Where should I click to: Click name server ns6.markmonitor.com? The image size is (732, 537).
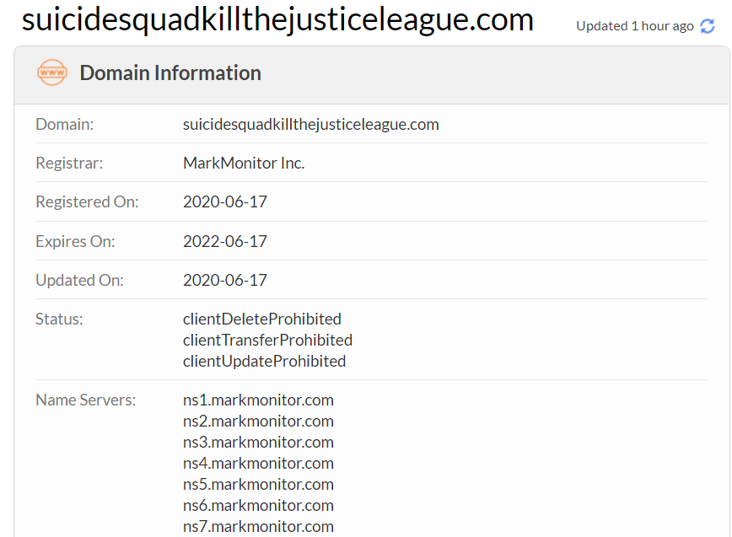[x=258, y=505]
